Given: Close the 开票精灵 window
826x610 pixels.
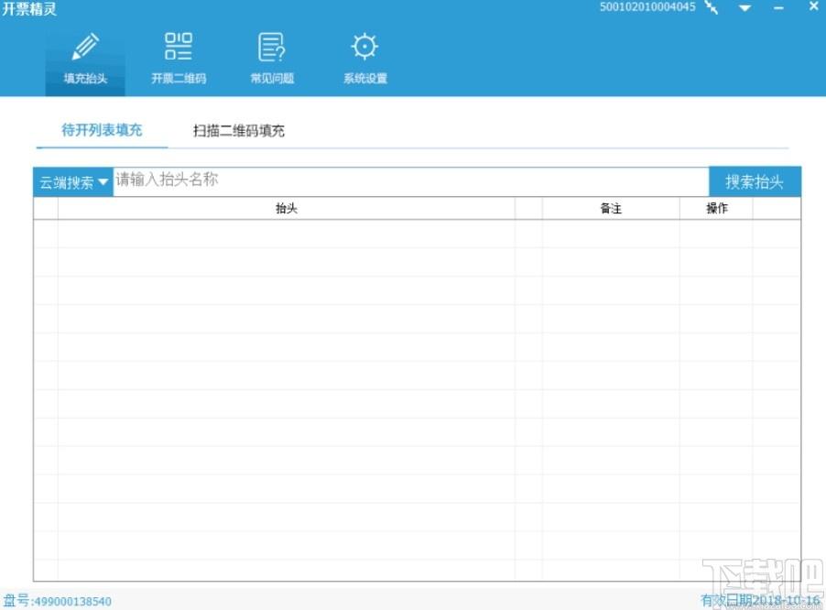Looking at the screenshot, I should pyautogui.click(x=814, y=6).
